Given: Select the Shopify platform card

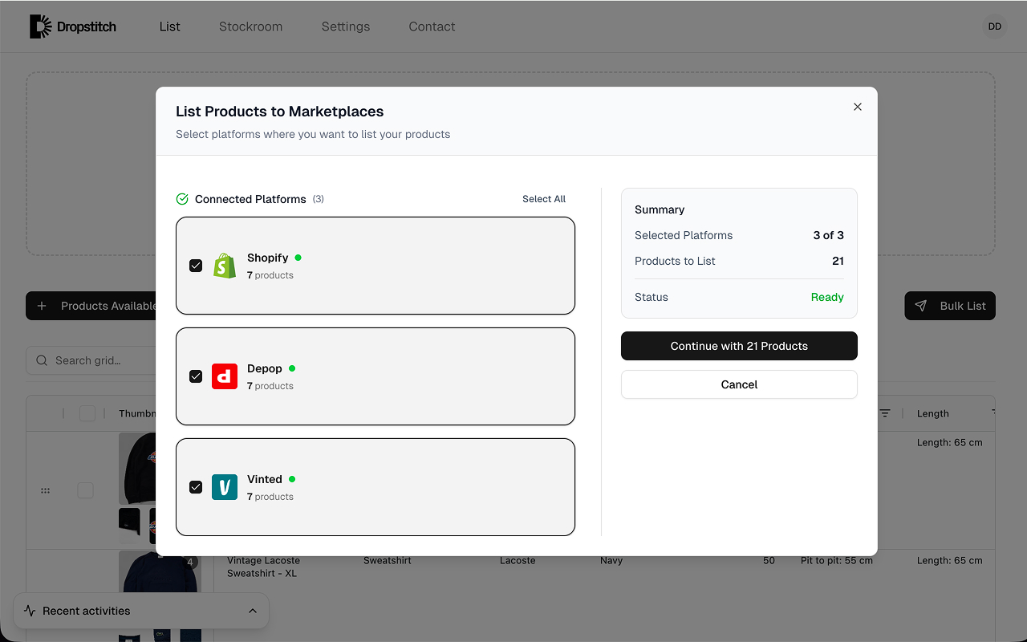Looking at the screenshot, I should pos(375,266).
